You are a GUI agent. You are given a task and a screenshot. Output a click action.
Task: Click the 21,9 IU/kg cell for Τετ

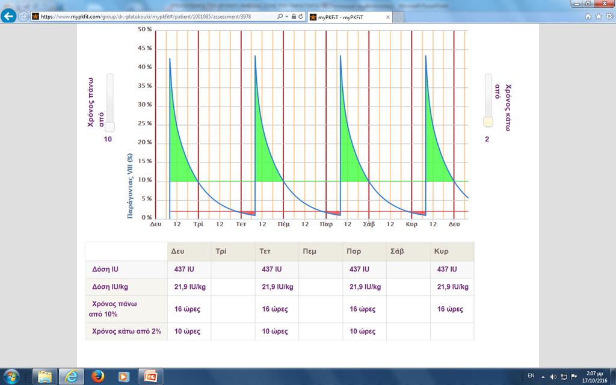pyautogui.click(x=277, y=287)
